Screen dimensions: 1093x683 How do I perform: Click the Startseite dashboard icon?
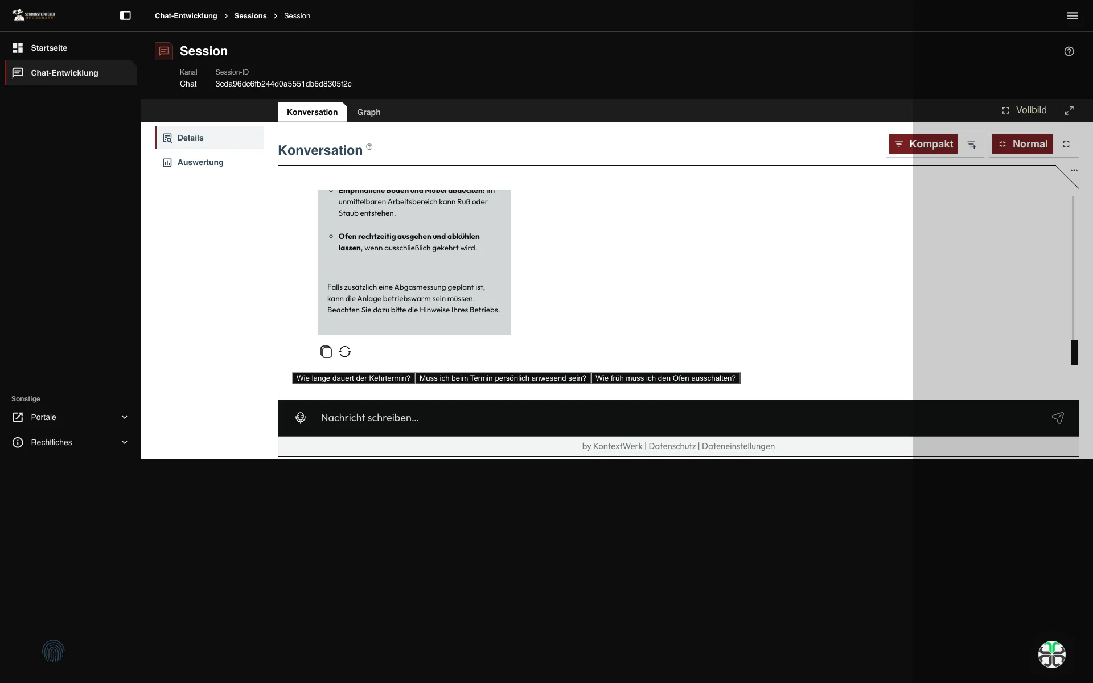click(18, 48)
